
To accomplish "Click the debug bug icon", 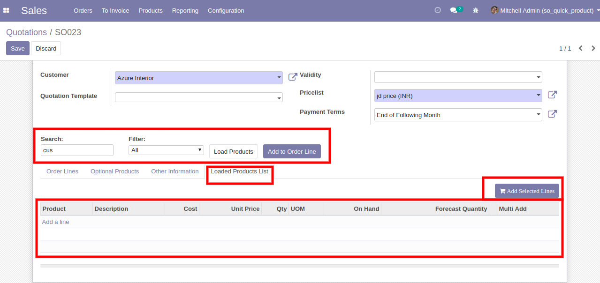I will [x=476, y=10].
